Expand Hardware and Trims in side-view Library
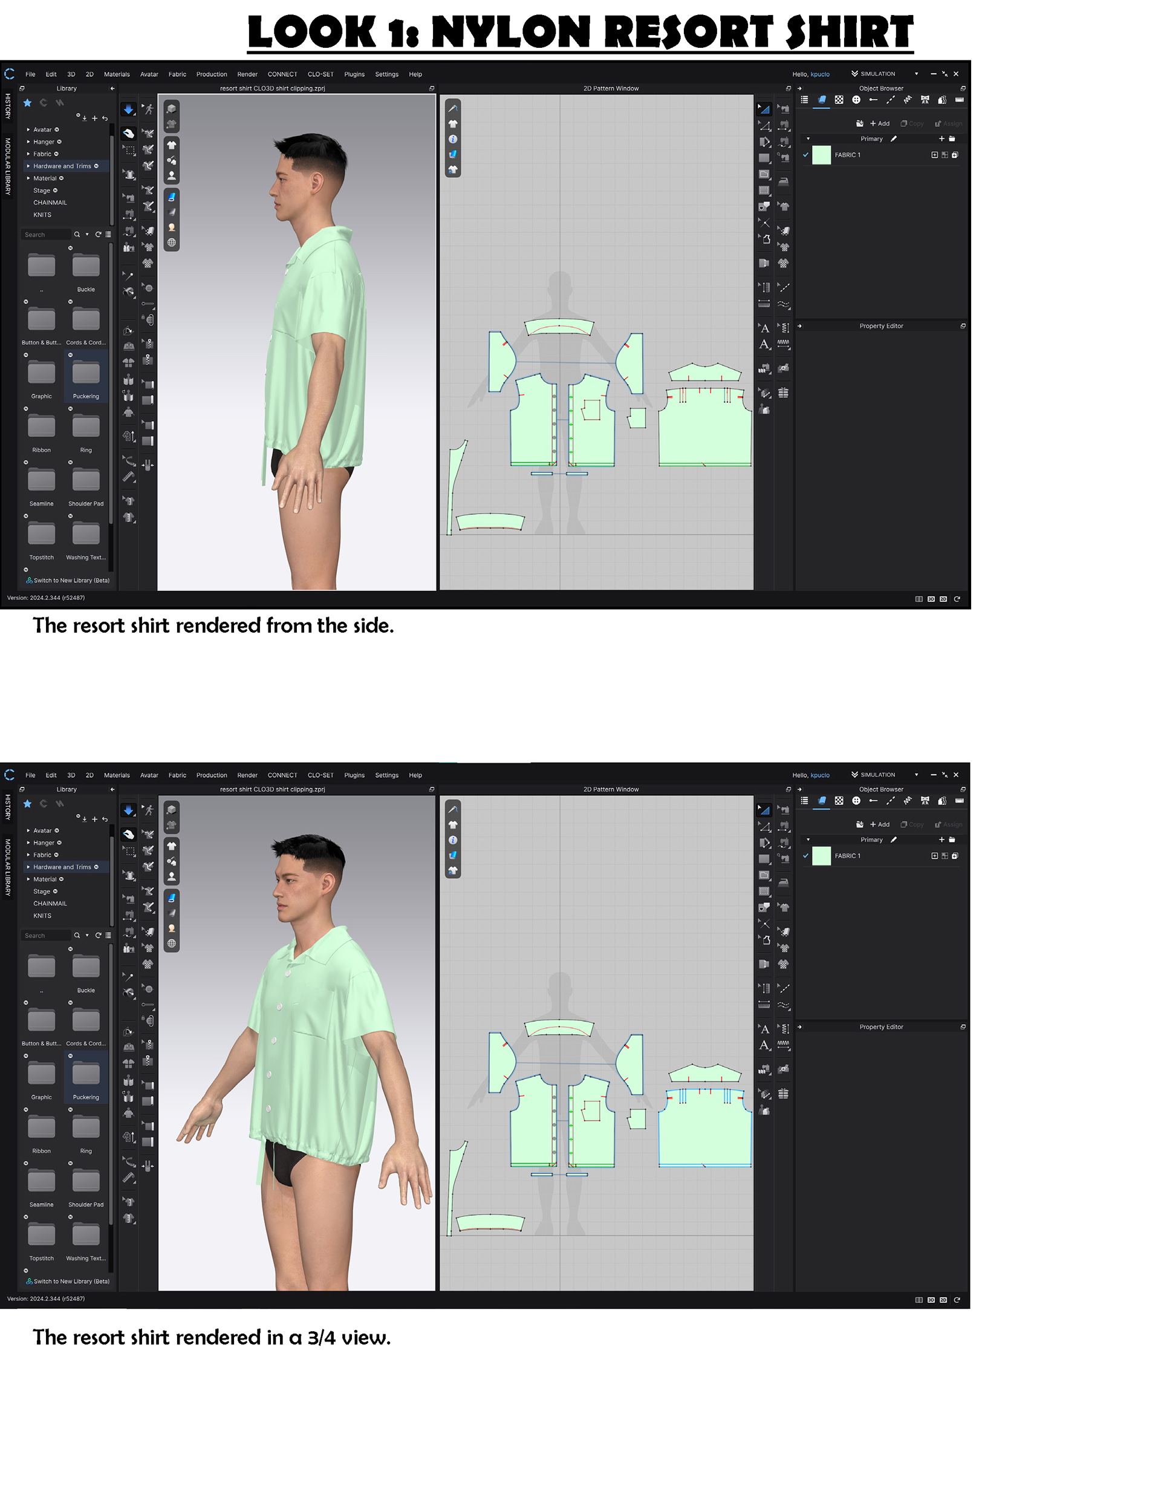 pos(28,166)
